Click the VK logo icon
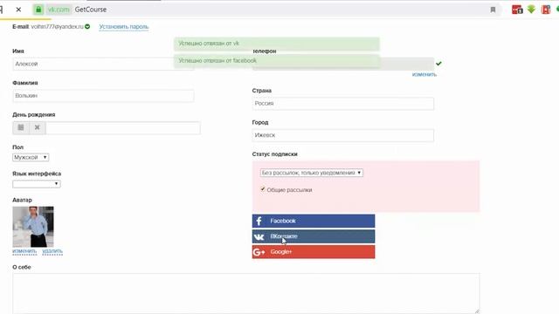 coord(259,236)
